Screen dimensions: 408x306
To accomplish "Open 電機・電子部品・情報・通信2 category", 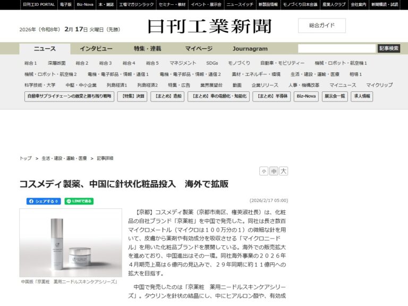I will point(190,74).
